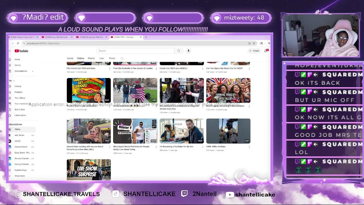Click the install/cast icon in the address bar
This screenshot has width=364, height=205.
coord(249,43)
